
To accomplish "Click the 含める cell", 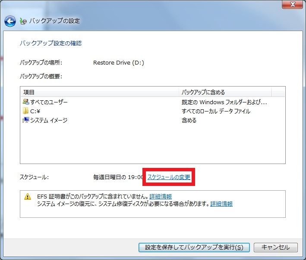I will click(x=189, y=120).
